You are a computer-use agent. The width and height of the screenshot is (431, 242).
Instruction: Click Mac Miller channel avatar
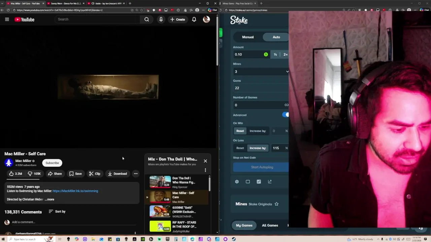point(9,163)
